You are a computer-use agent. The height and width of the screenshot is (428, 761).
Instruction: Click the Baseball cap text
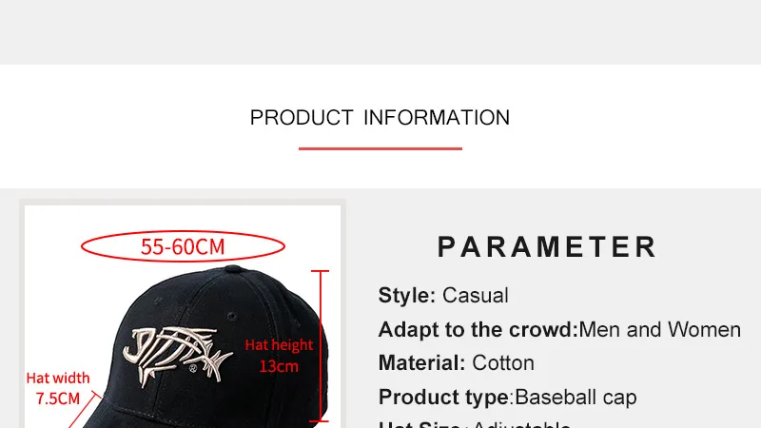[576, 397]
